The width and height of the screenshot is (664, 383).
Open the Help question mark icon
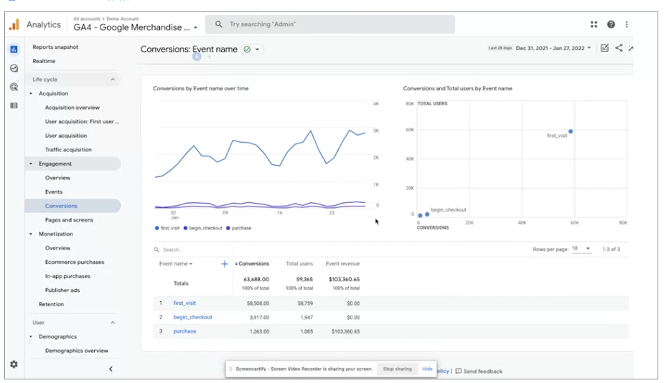click(611, 24)
